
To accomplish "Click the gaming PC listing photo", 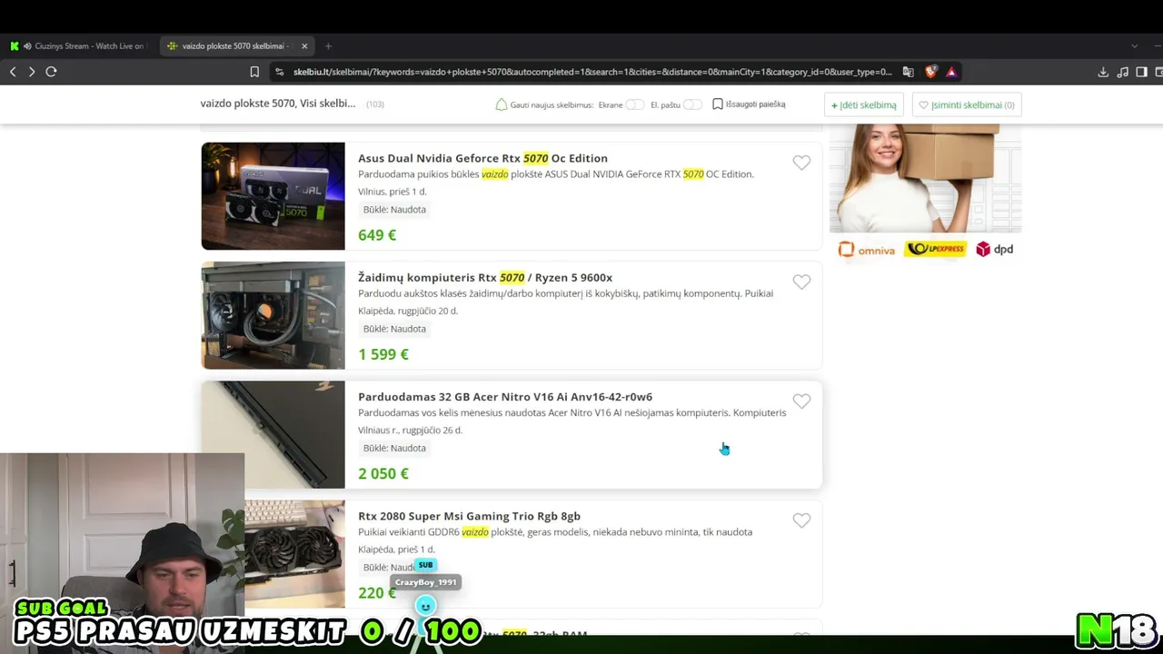I will point(273,315).
